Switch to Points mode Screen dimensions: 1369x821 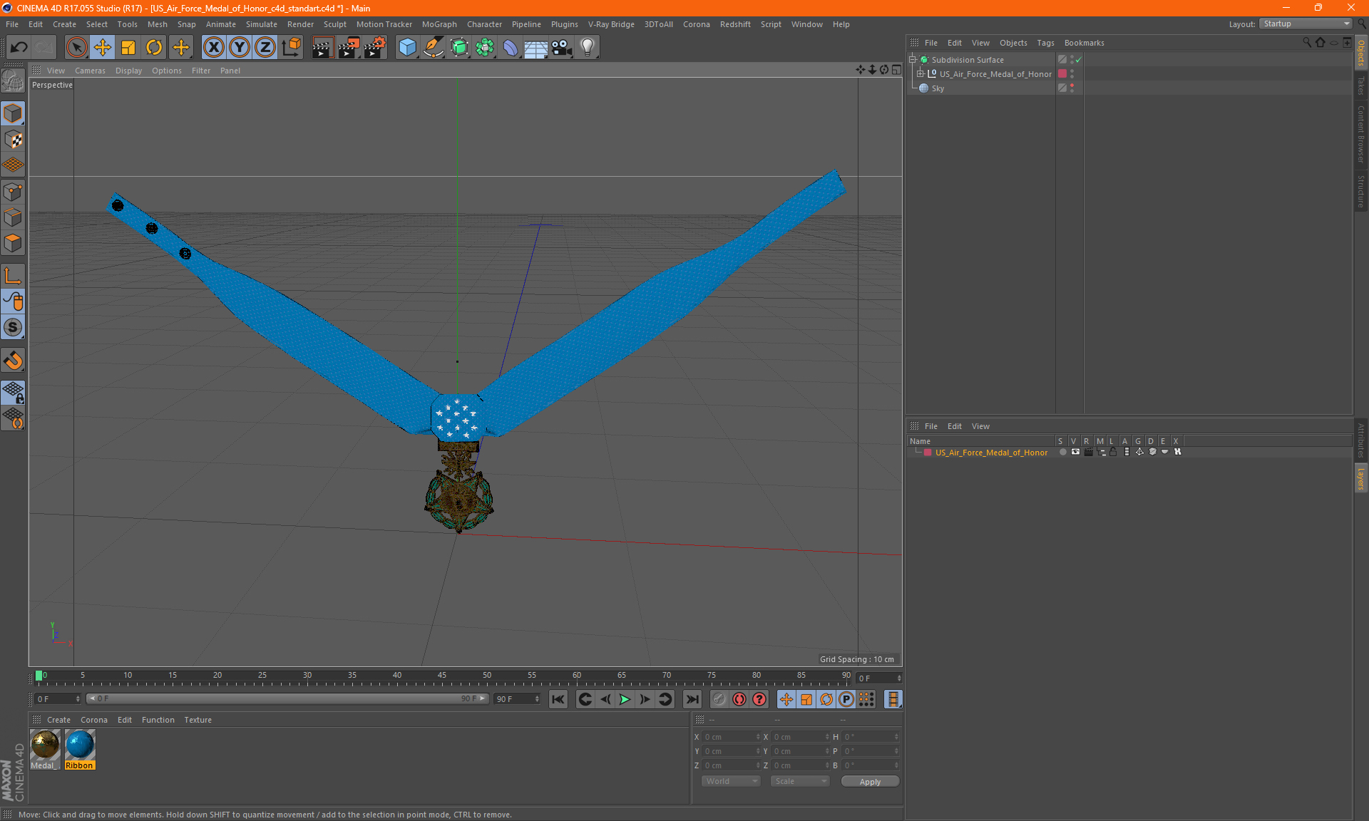[x=13, y=192]
